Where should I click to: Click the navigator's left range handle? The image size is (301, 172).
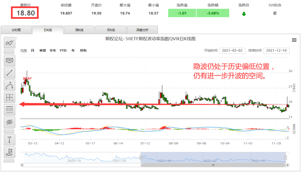tap(141, 158)
